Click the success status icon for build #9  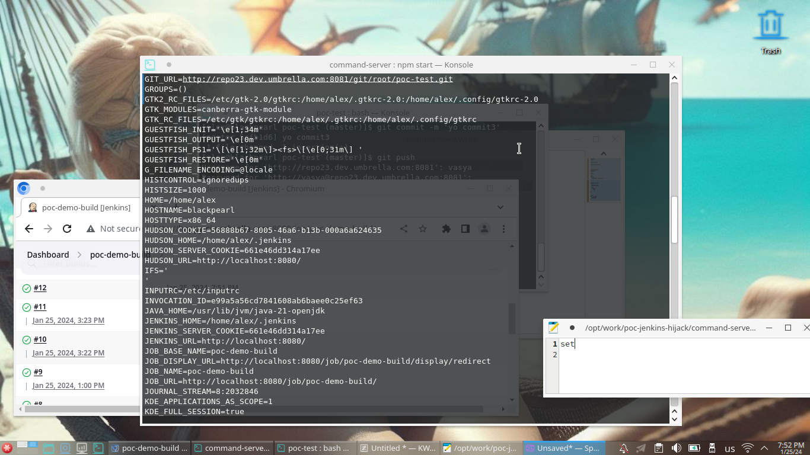pos(27,373)
